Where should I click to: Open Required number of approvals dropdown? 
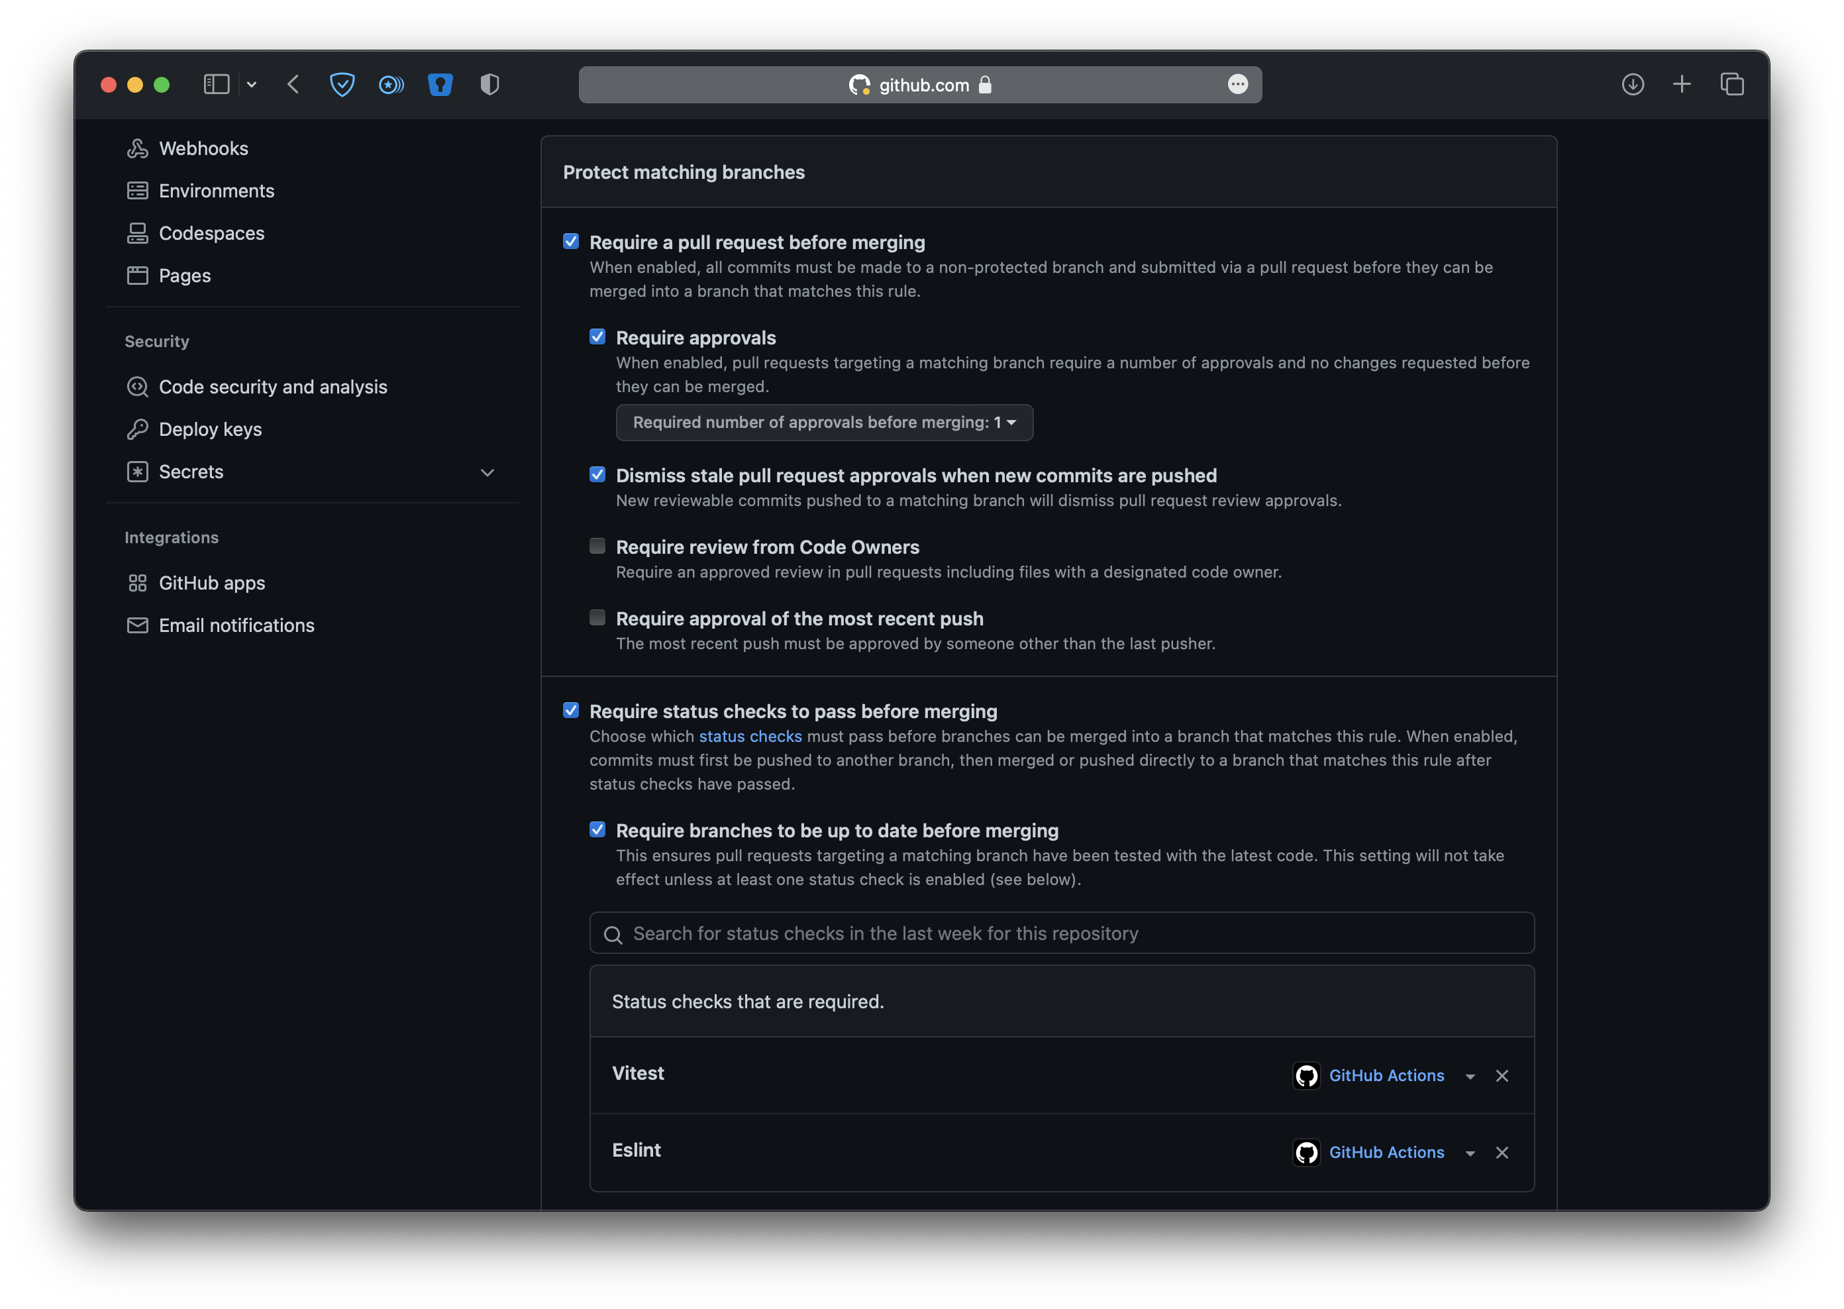824,423
